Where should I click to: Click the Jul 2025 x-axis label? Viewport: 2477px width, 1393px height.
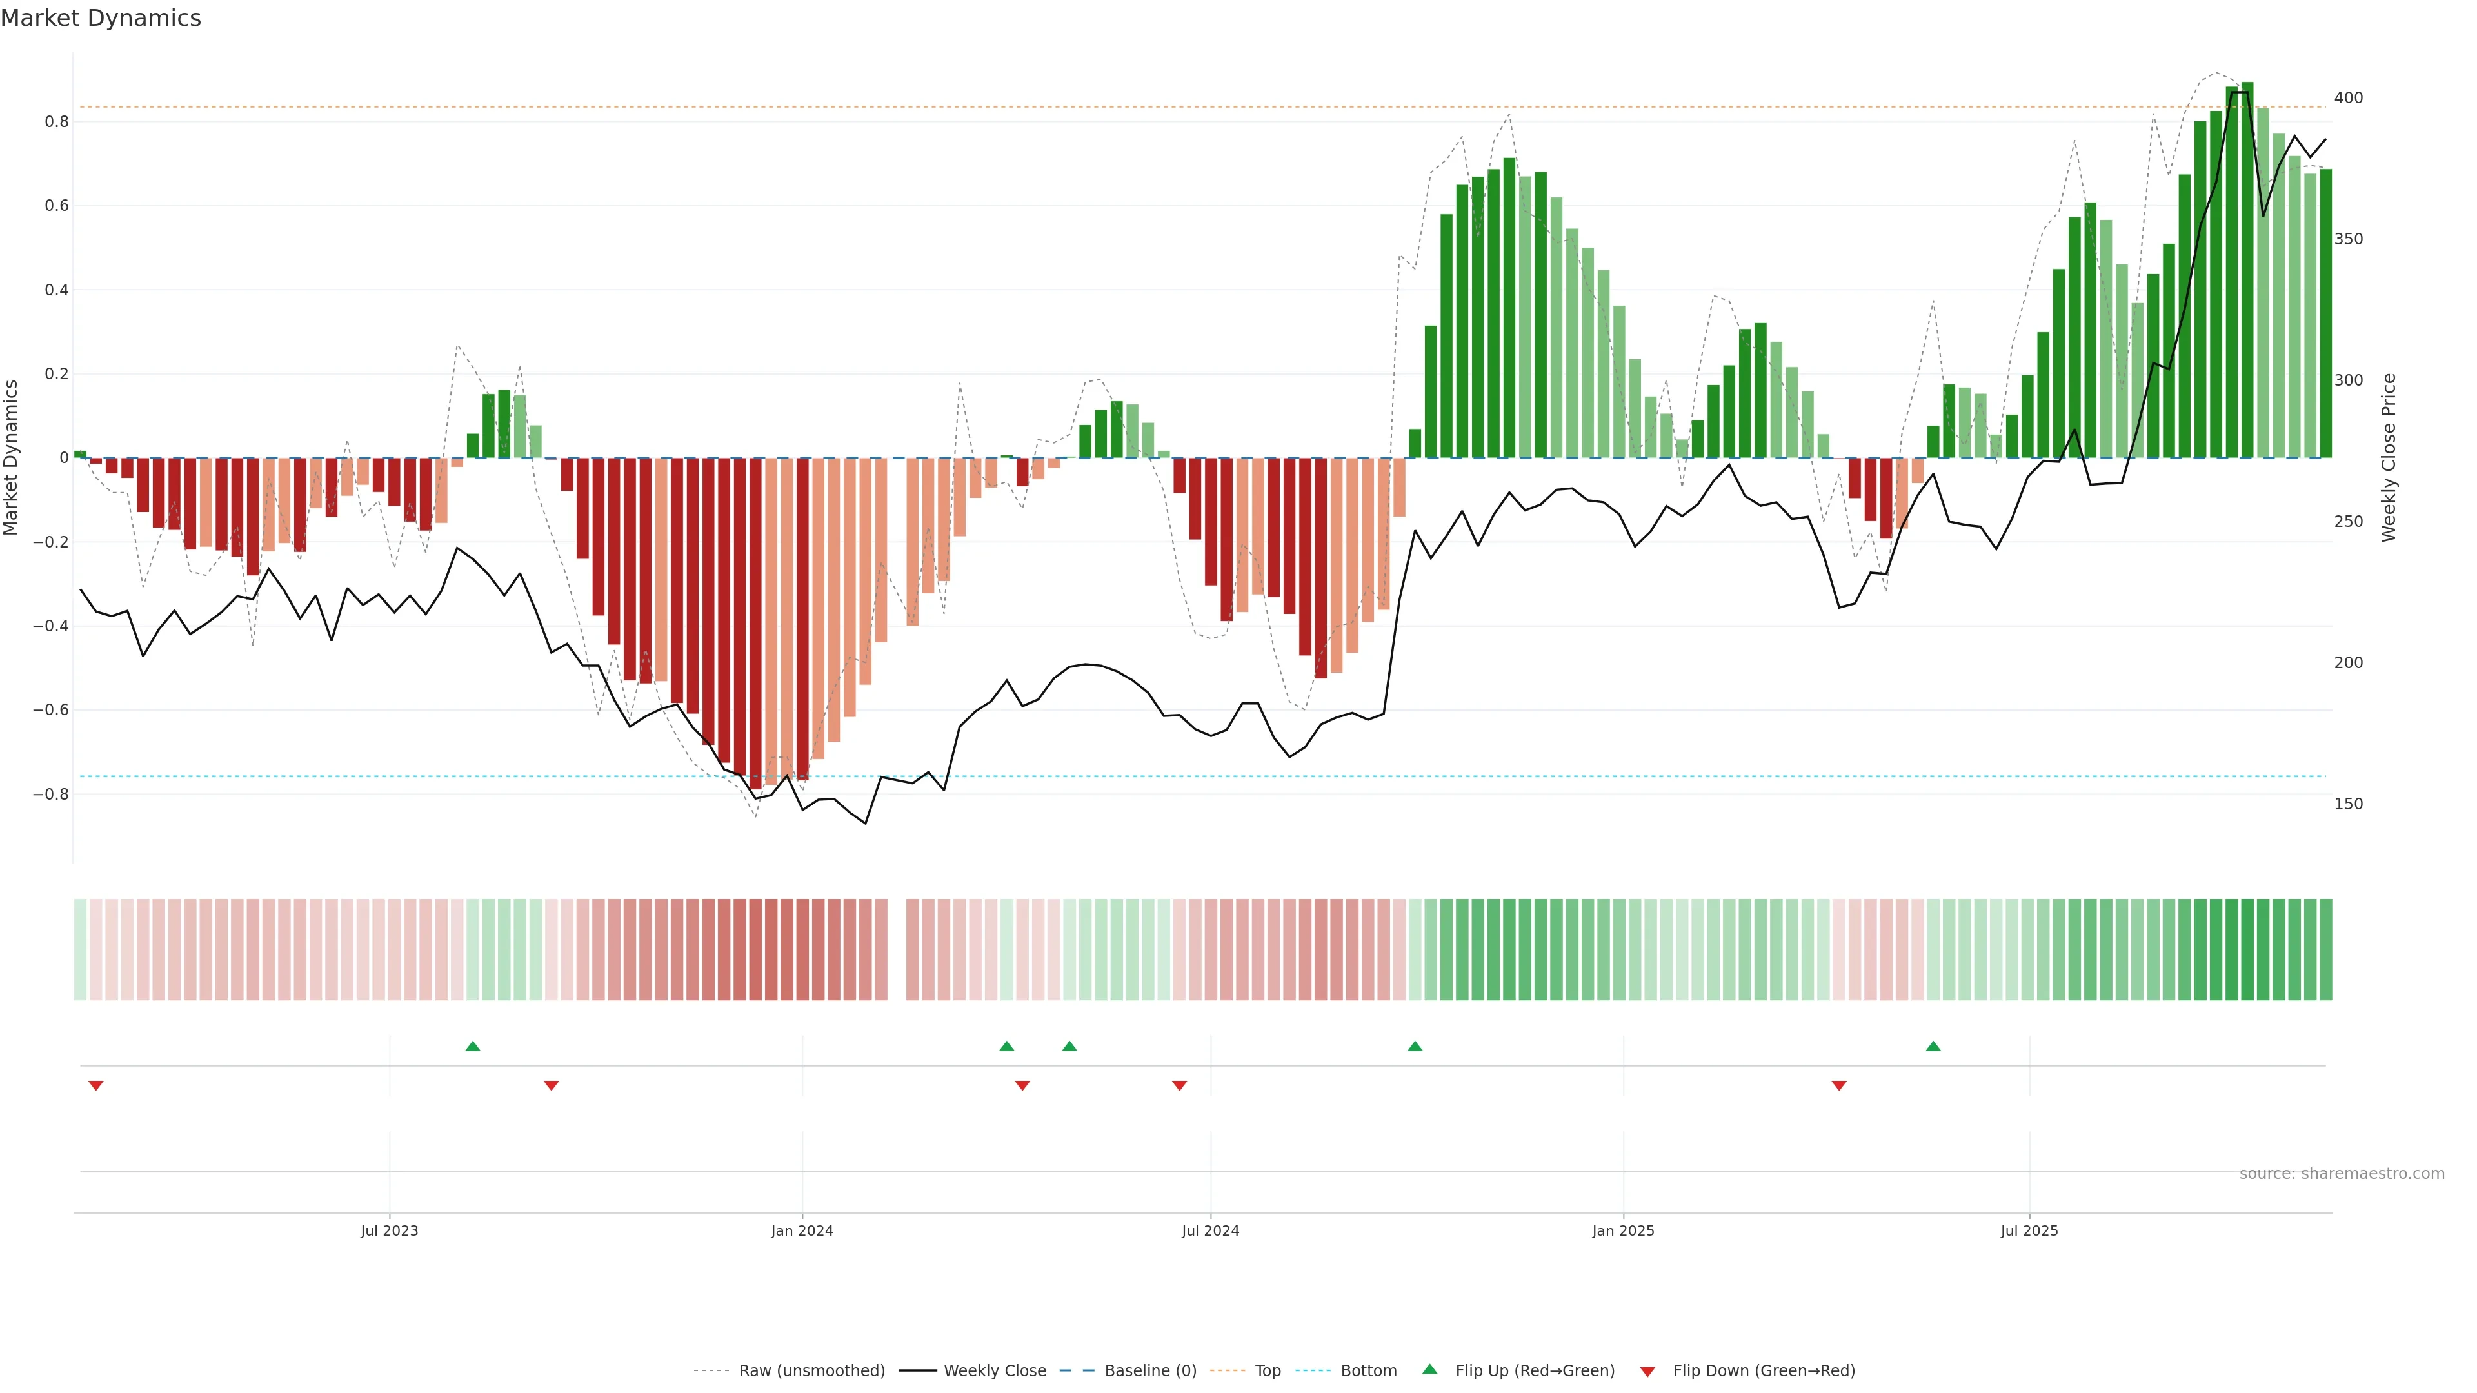click(x=2029, y=1230)
